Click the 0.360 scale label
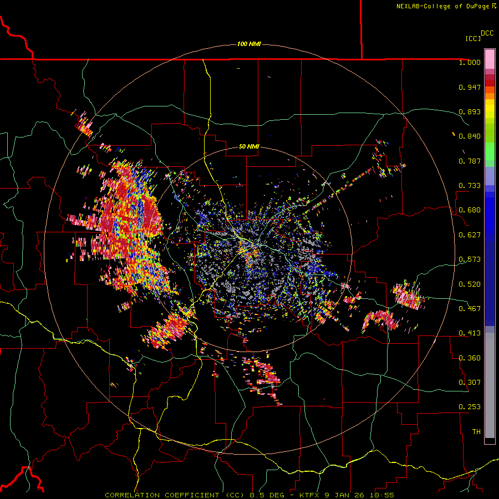The width and height of the screenshot is (499, 499). click(x=470, y=358)
